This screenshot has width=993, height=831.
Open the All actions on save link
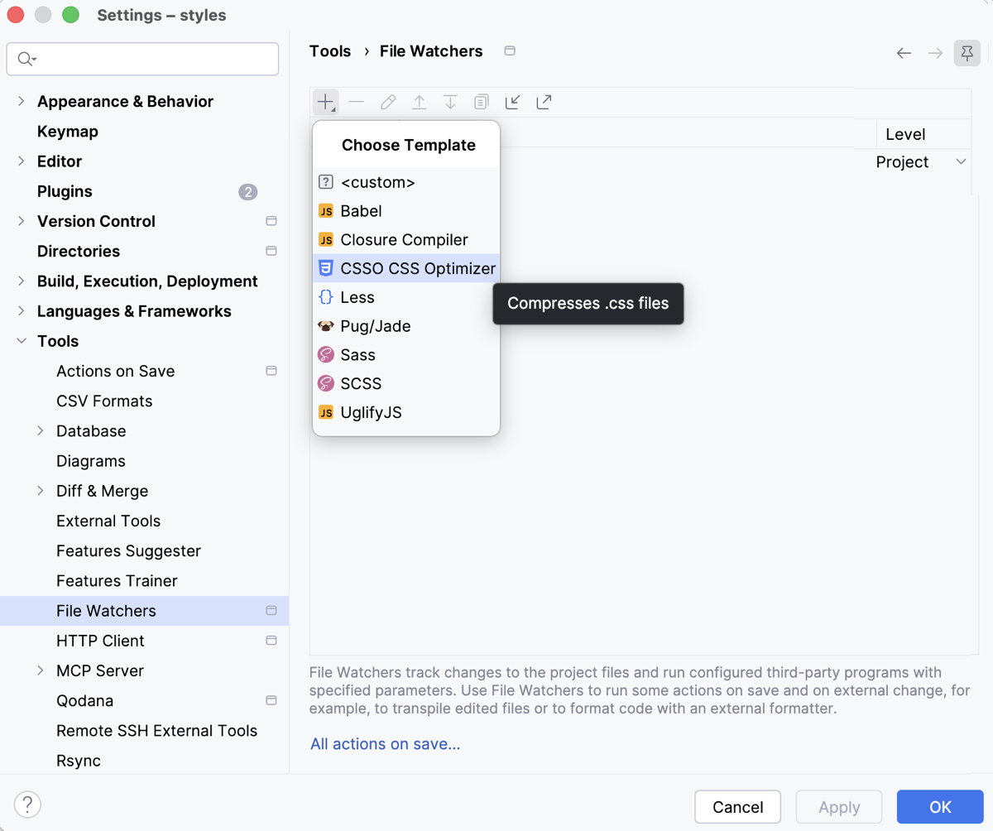pyautogui.click(x=385, y=744)
